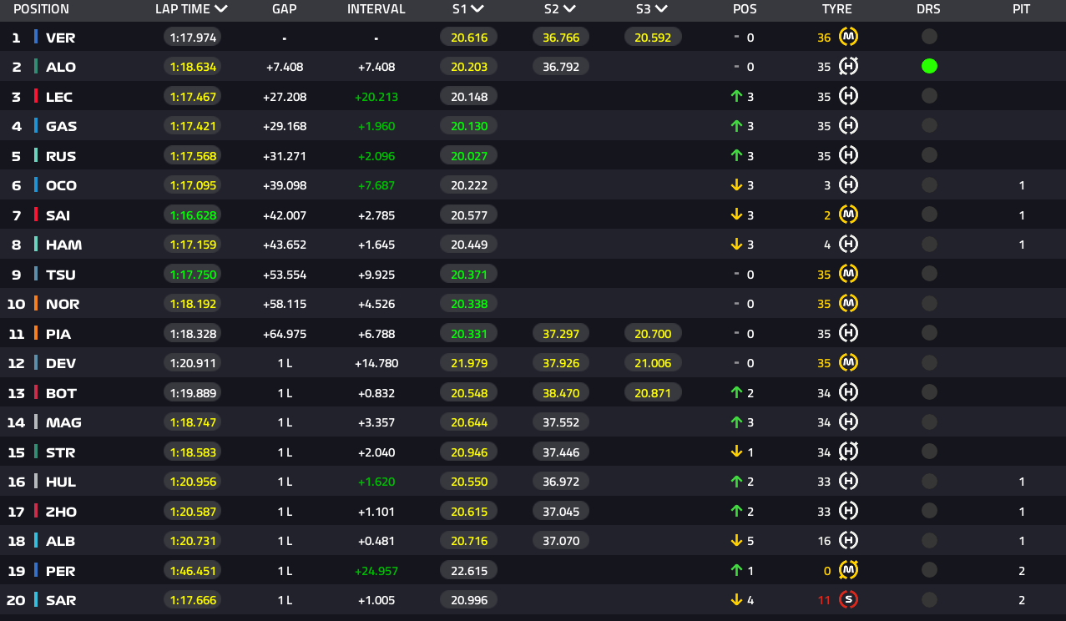The image size is (1066, 621).
Task: Open the LAP TIME column dropdown
Action: pyautogui.click(x=221, y=10)
